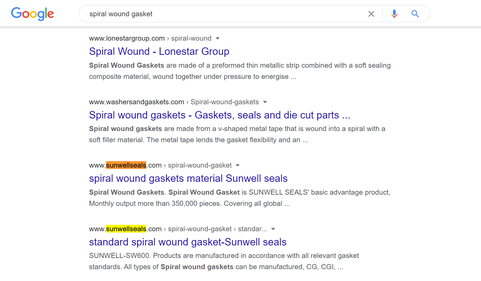Image resolution: width=481 pixels, height=281 pixels.
Task: Open 'spiral wound gaskets material Sunwell seals' result
Action: 188,178
